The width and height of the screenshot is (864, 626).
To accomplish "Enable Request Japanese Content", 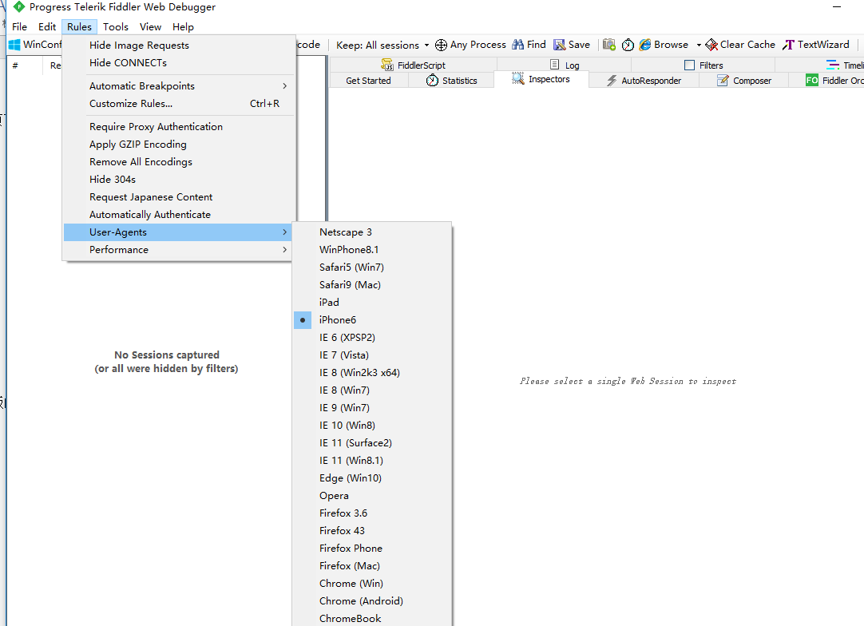I will pyautogui.click(x=179, y=197).
